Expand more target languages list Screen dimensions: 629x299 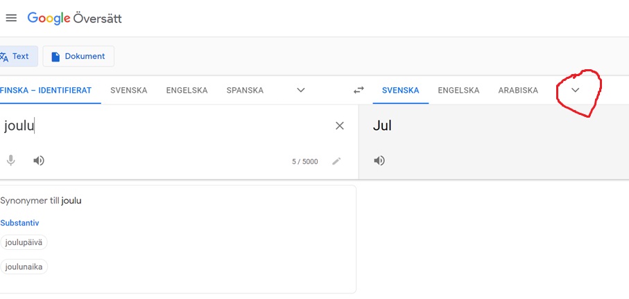575,90
